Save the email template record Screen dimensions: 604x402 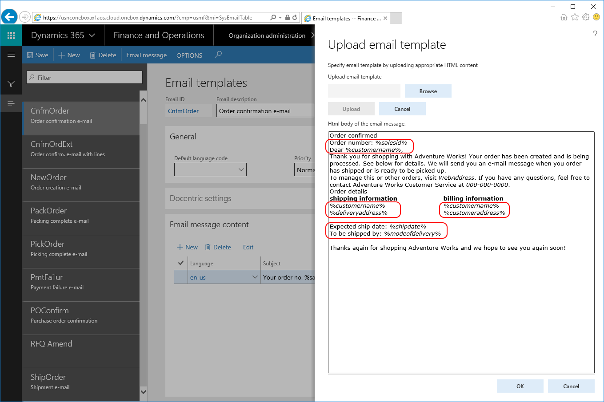[38, 55]
